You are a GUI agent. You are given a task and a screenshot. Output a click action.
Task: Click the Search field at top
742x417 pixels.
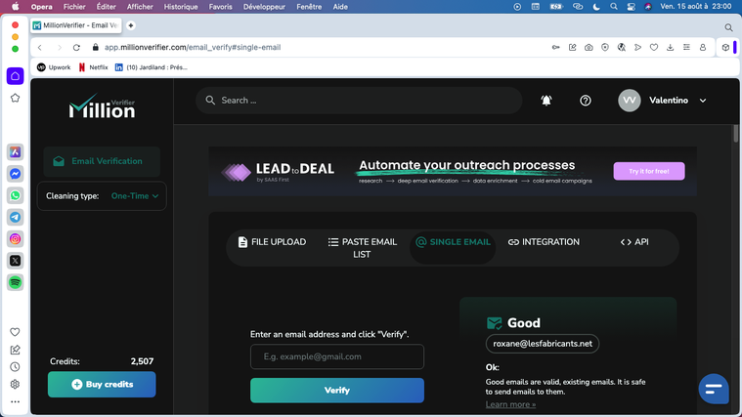click(x=359, y=101)
